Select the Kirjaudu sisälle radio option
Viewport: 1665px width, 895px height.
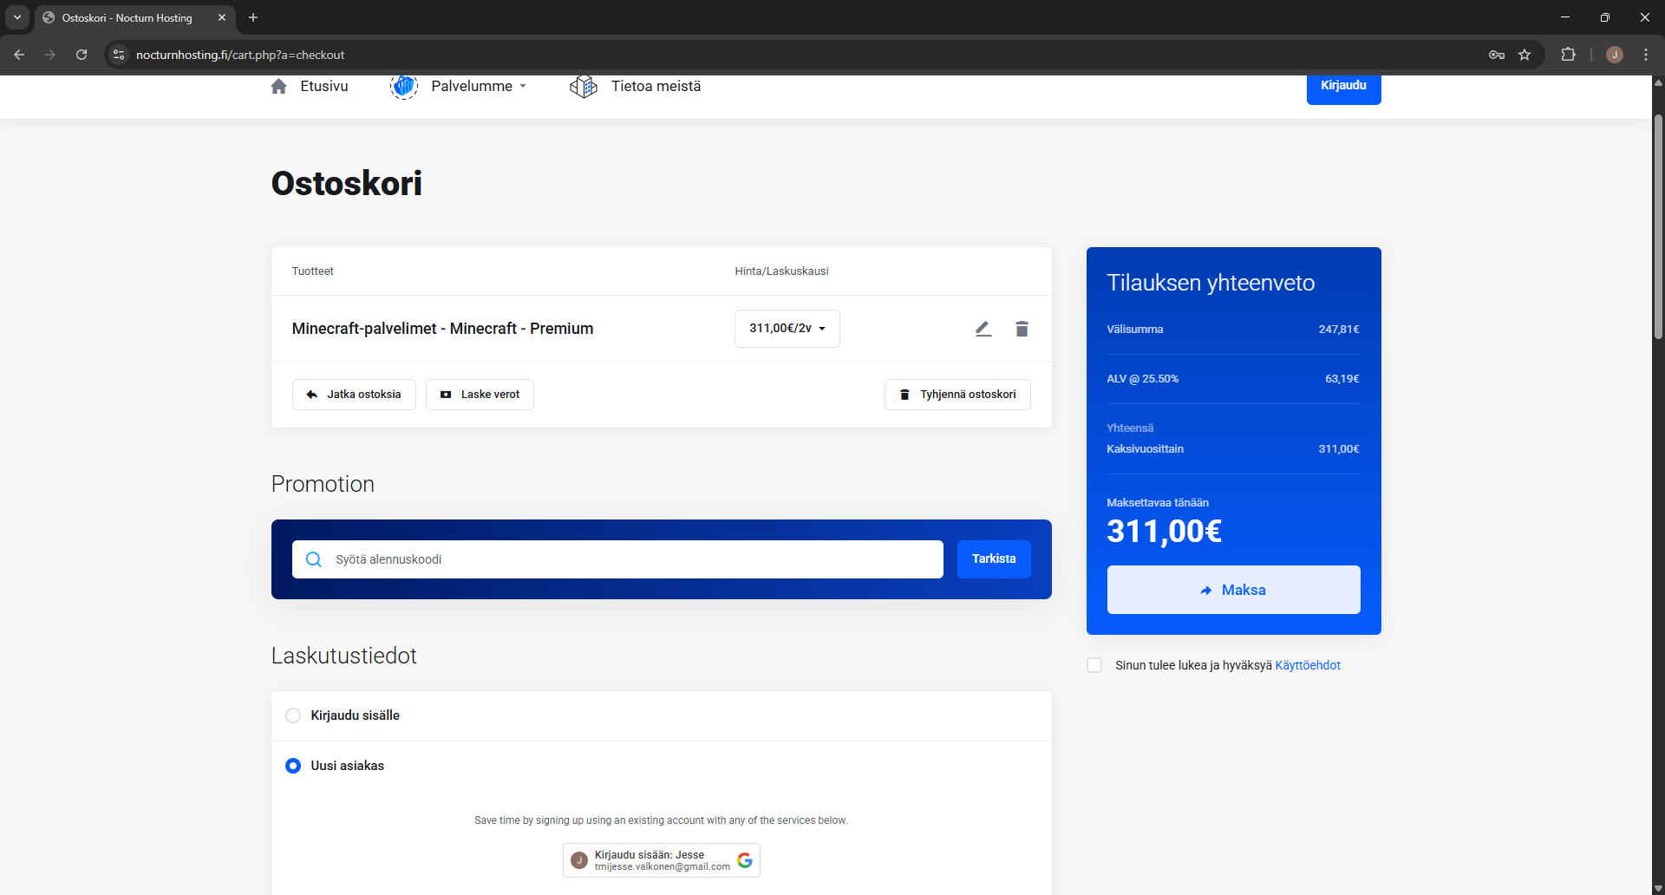click(293, 715)
